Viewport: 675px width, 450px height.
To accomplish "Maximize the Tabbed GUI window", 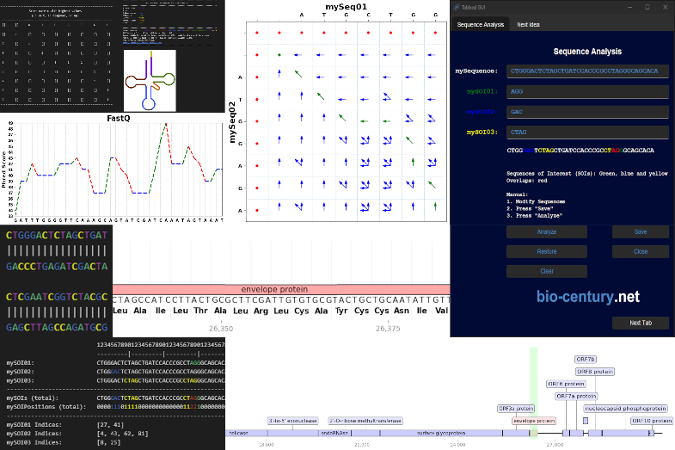I will point(647,7).
